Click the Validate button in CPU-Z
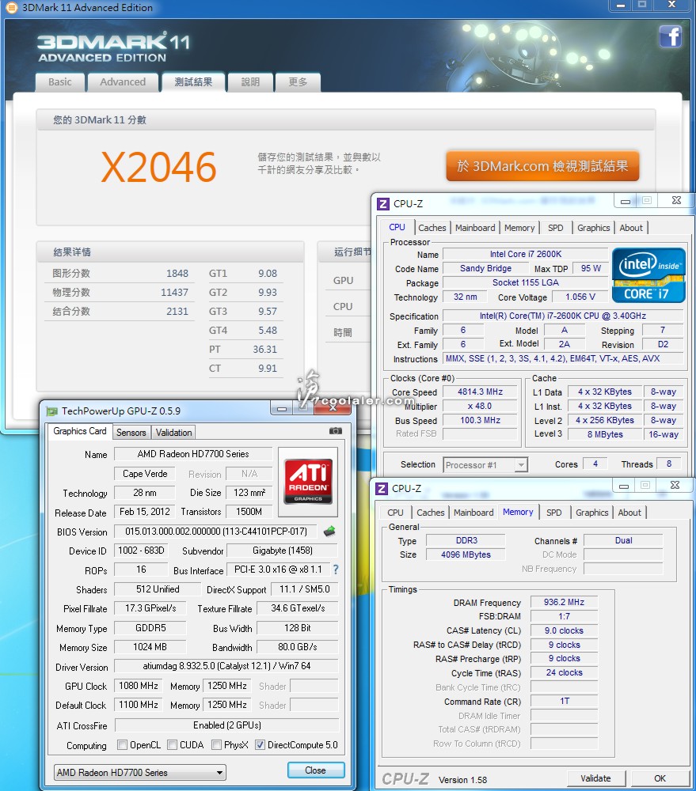 596,778
